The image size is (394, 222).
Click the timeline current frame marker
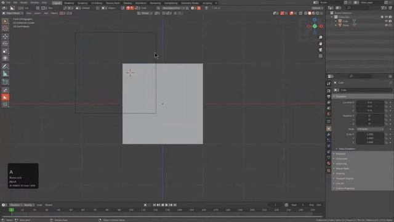coord(11,210)
